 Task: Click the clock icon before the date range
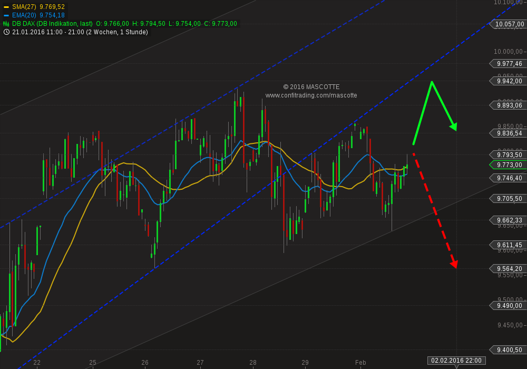pos(6,32)
